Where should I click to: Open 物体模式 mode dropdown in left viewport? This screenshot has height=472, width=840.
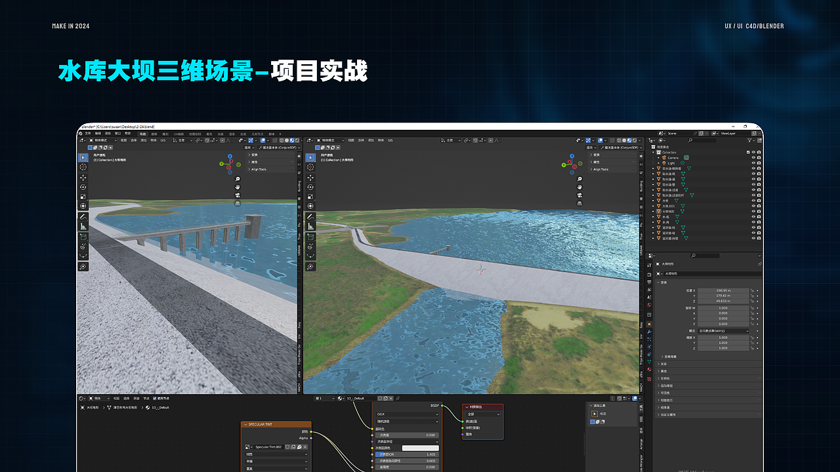click(x=103, y=140)
